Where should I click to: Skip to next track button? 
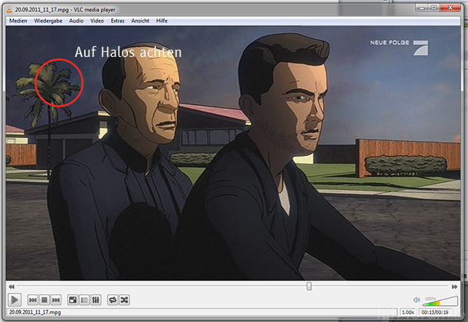click(x=56, y=300)
